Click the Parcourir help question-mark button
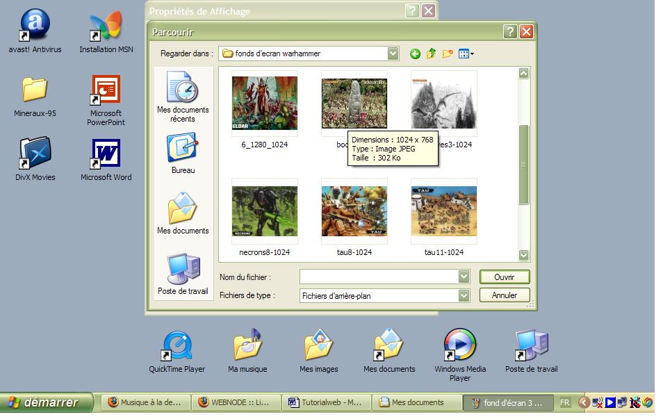Image resolution: width=663 pixels, height=419 pixels. 510,32
